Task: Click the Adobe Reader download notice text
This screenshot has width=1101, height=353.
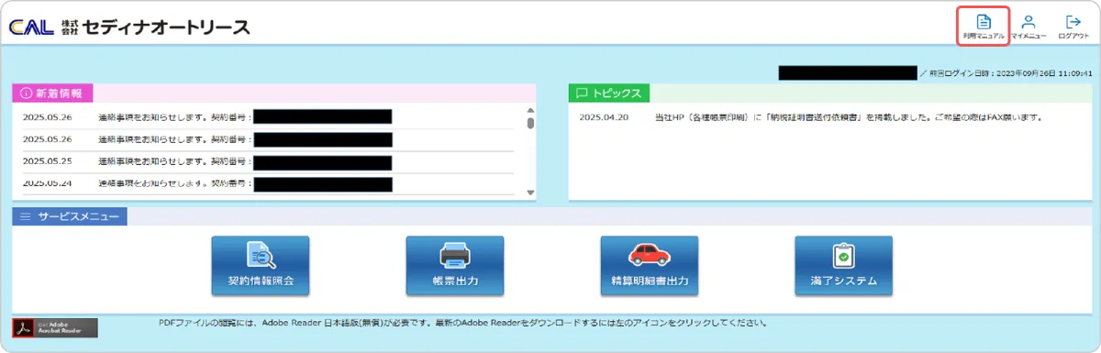Action: [x=462, y=323]
